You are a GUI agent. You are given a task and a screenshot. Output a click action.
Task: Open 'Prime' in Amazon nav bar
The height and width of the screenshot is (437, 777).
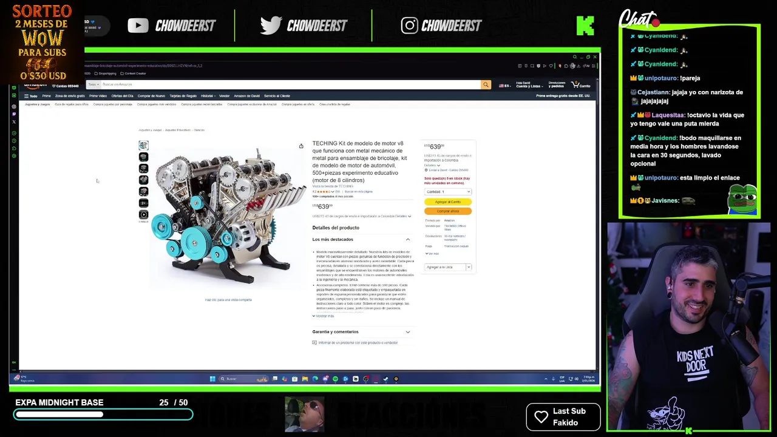[x=46, y=96]
